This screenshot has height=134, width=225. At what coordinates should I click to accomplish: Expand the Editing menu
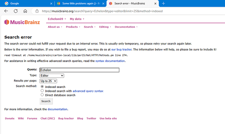click(x=105, y=27)
